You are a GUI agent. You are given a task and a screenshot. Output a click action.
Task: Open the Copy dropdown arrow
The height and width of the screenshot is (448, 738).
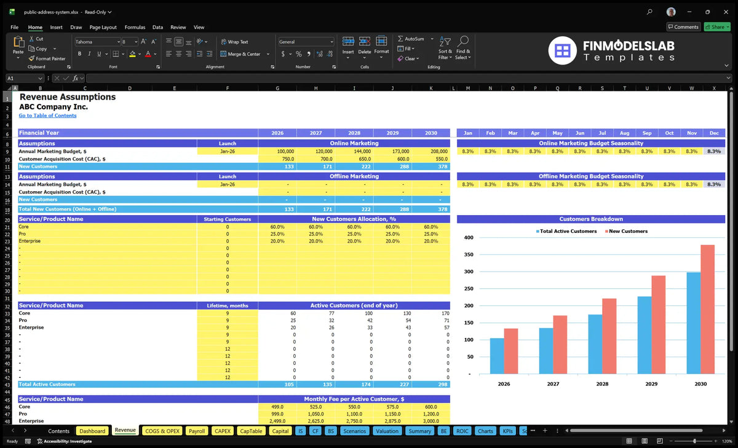click(x=55, y=49)
